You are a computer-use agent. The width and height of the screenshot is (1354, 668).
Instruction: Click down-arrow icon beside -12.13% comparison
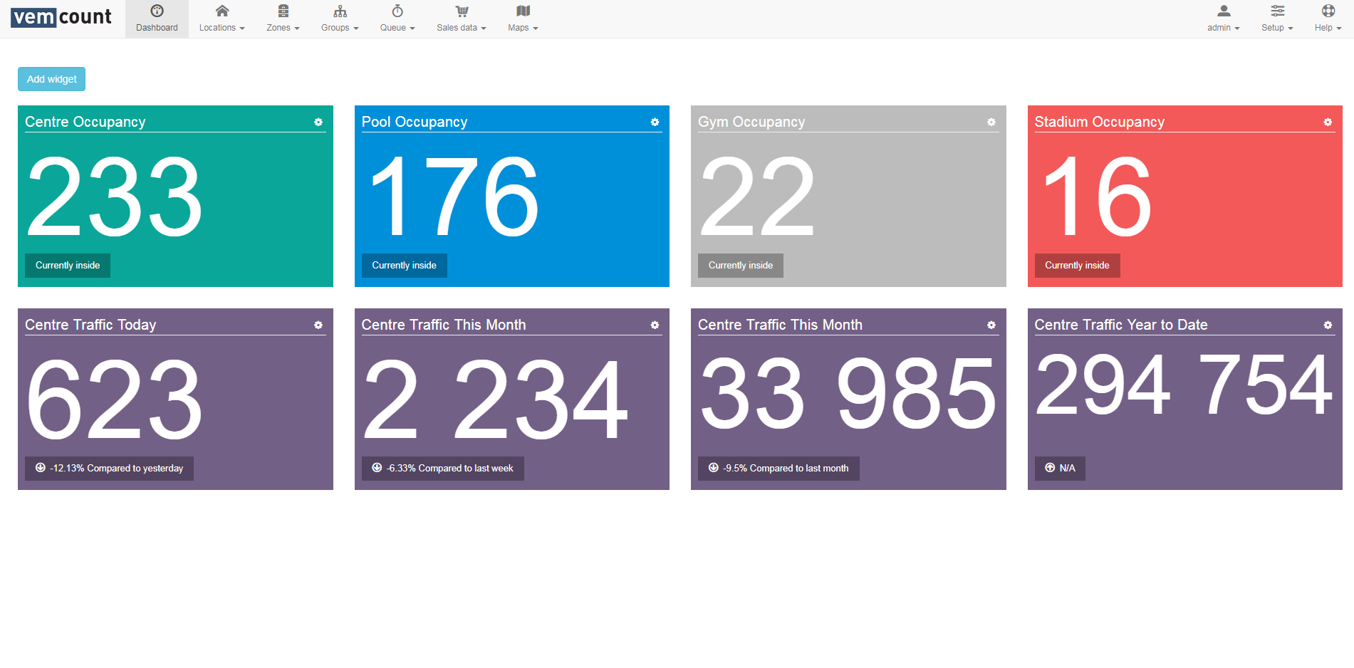(41, 468)
